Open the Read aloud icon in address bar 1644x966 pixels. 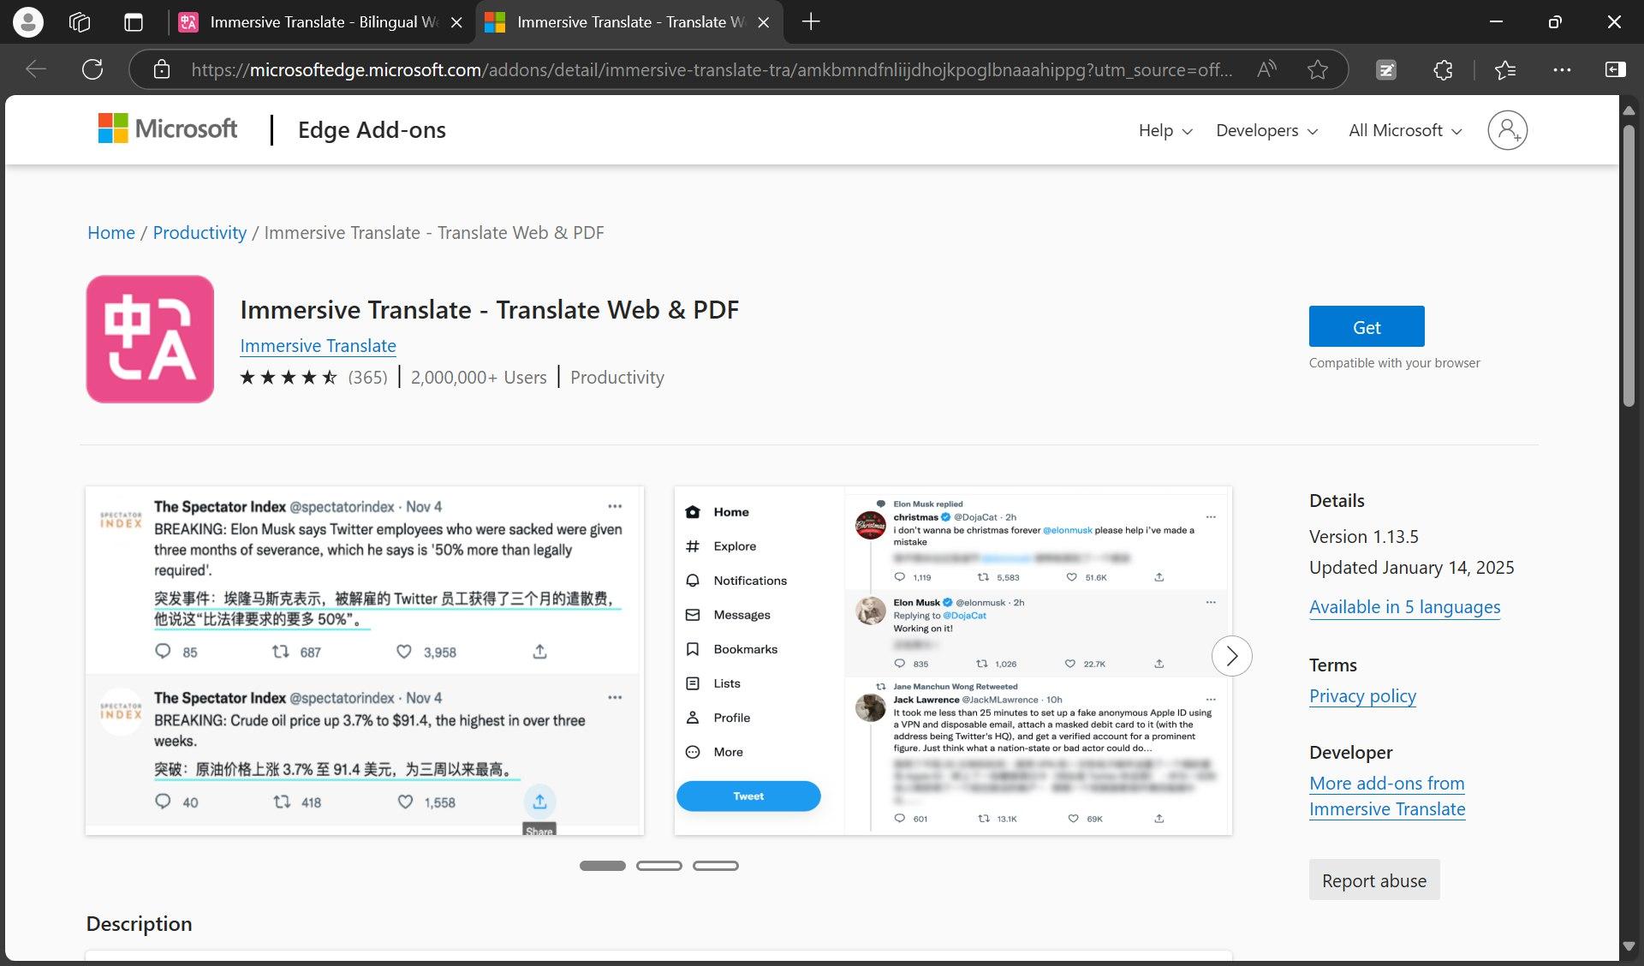coord(1266,69)
